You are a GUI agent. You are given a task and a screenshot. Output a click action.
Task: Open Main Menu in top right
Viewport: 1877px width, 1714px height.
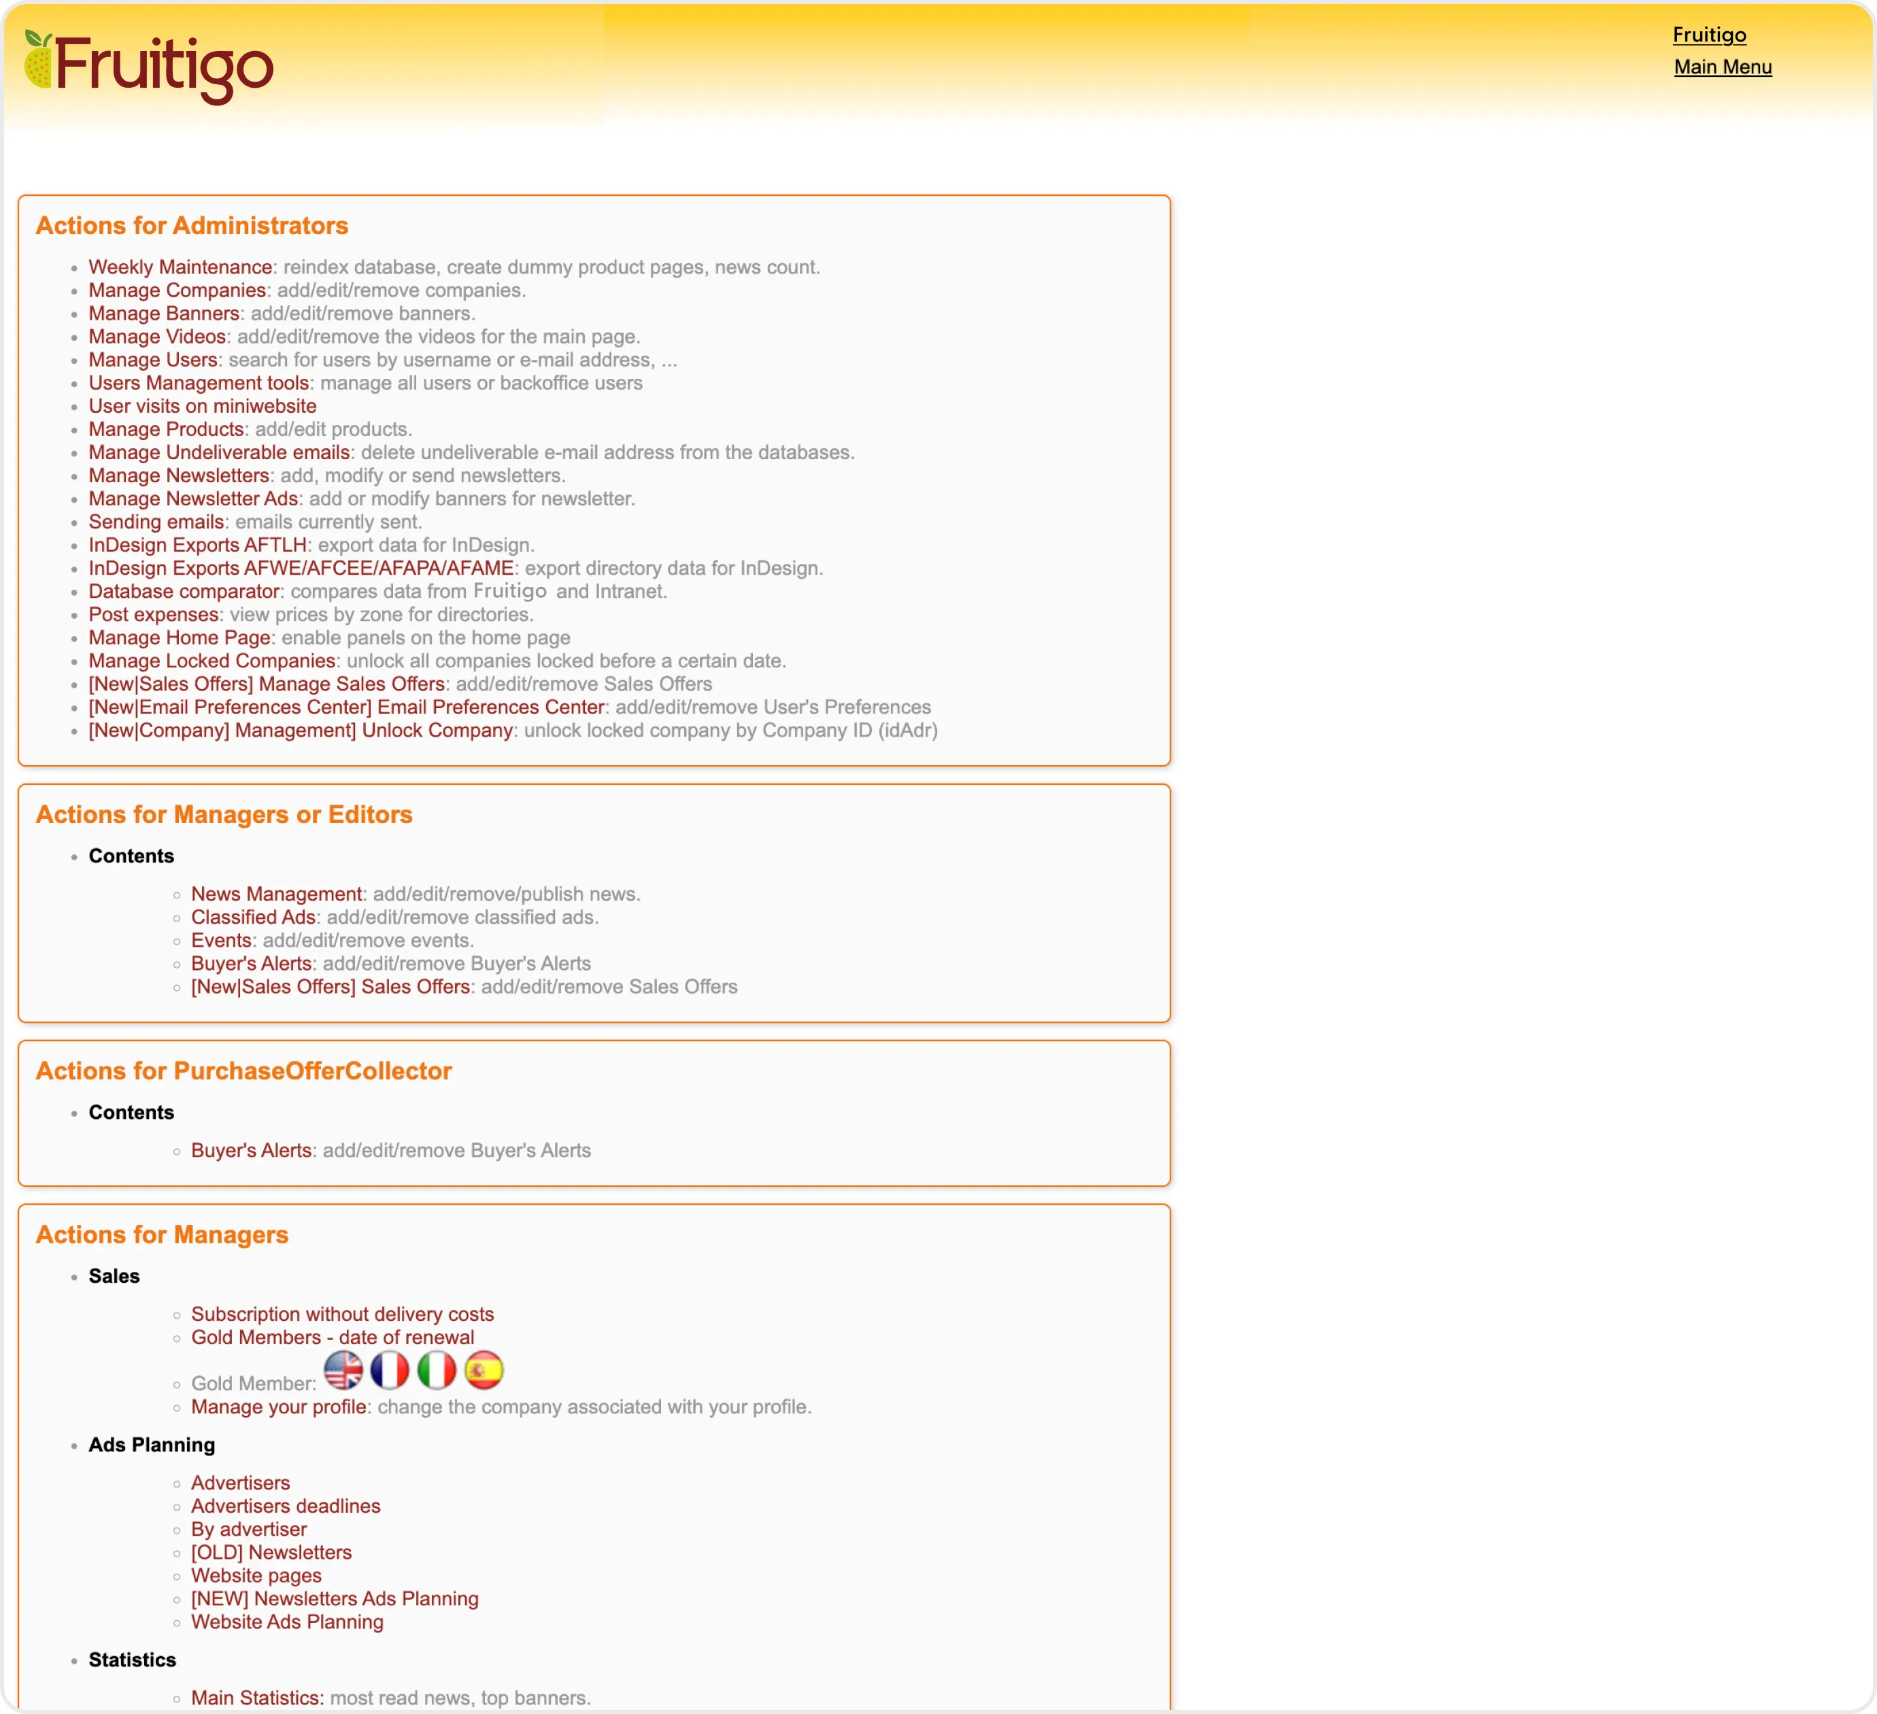(1723, 67)
